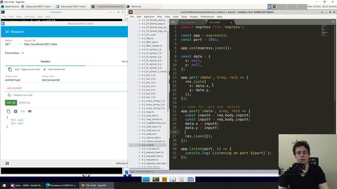The height and width of the screenshot is (189, 337).
Task: Open Selection menu in Sublime Text
Action: [x=149, y=17]
